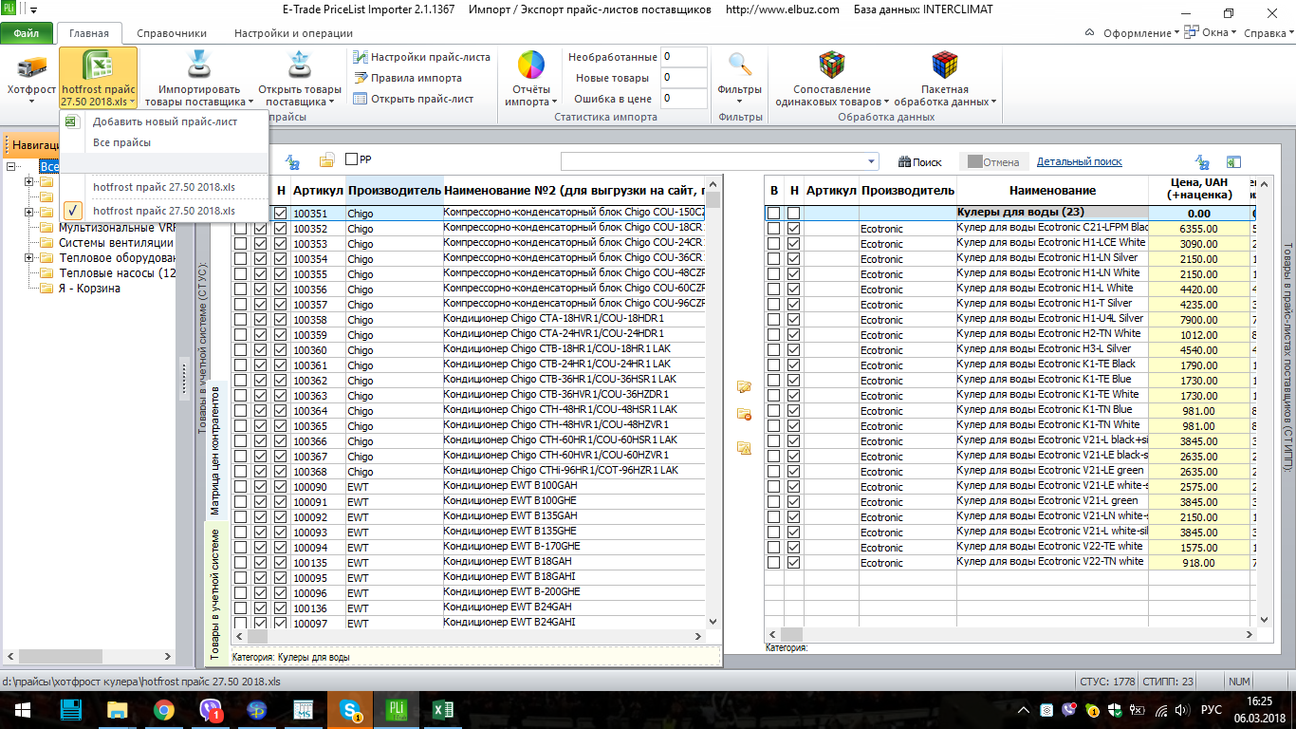
Task: Check the В checkbox for Кулеры для воды (23)
Action: 774,214
